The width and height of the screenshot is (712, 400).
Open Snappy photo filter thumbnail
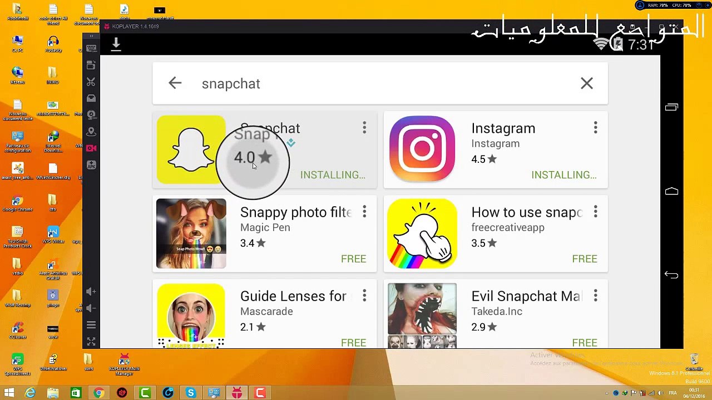(191, 233)
